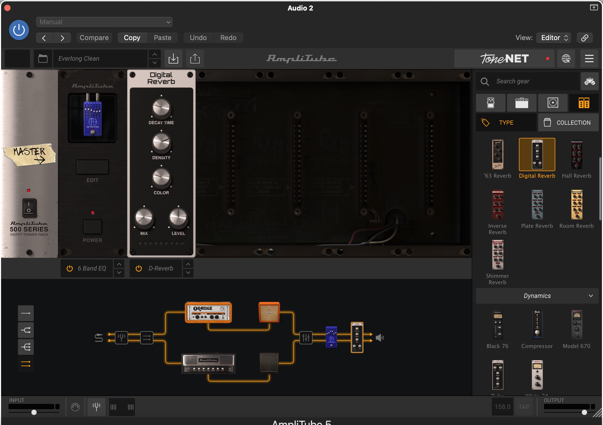603x425 pixels.
Task: Select the Plate Reverb gear
Action: pyautogui.click(x=537, y=209)
